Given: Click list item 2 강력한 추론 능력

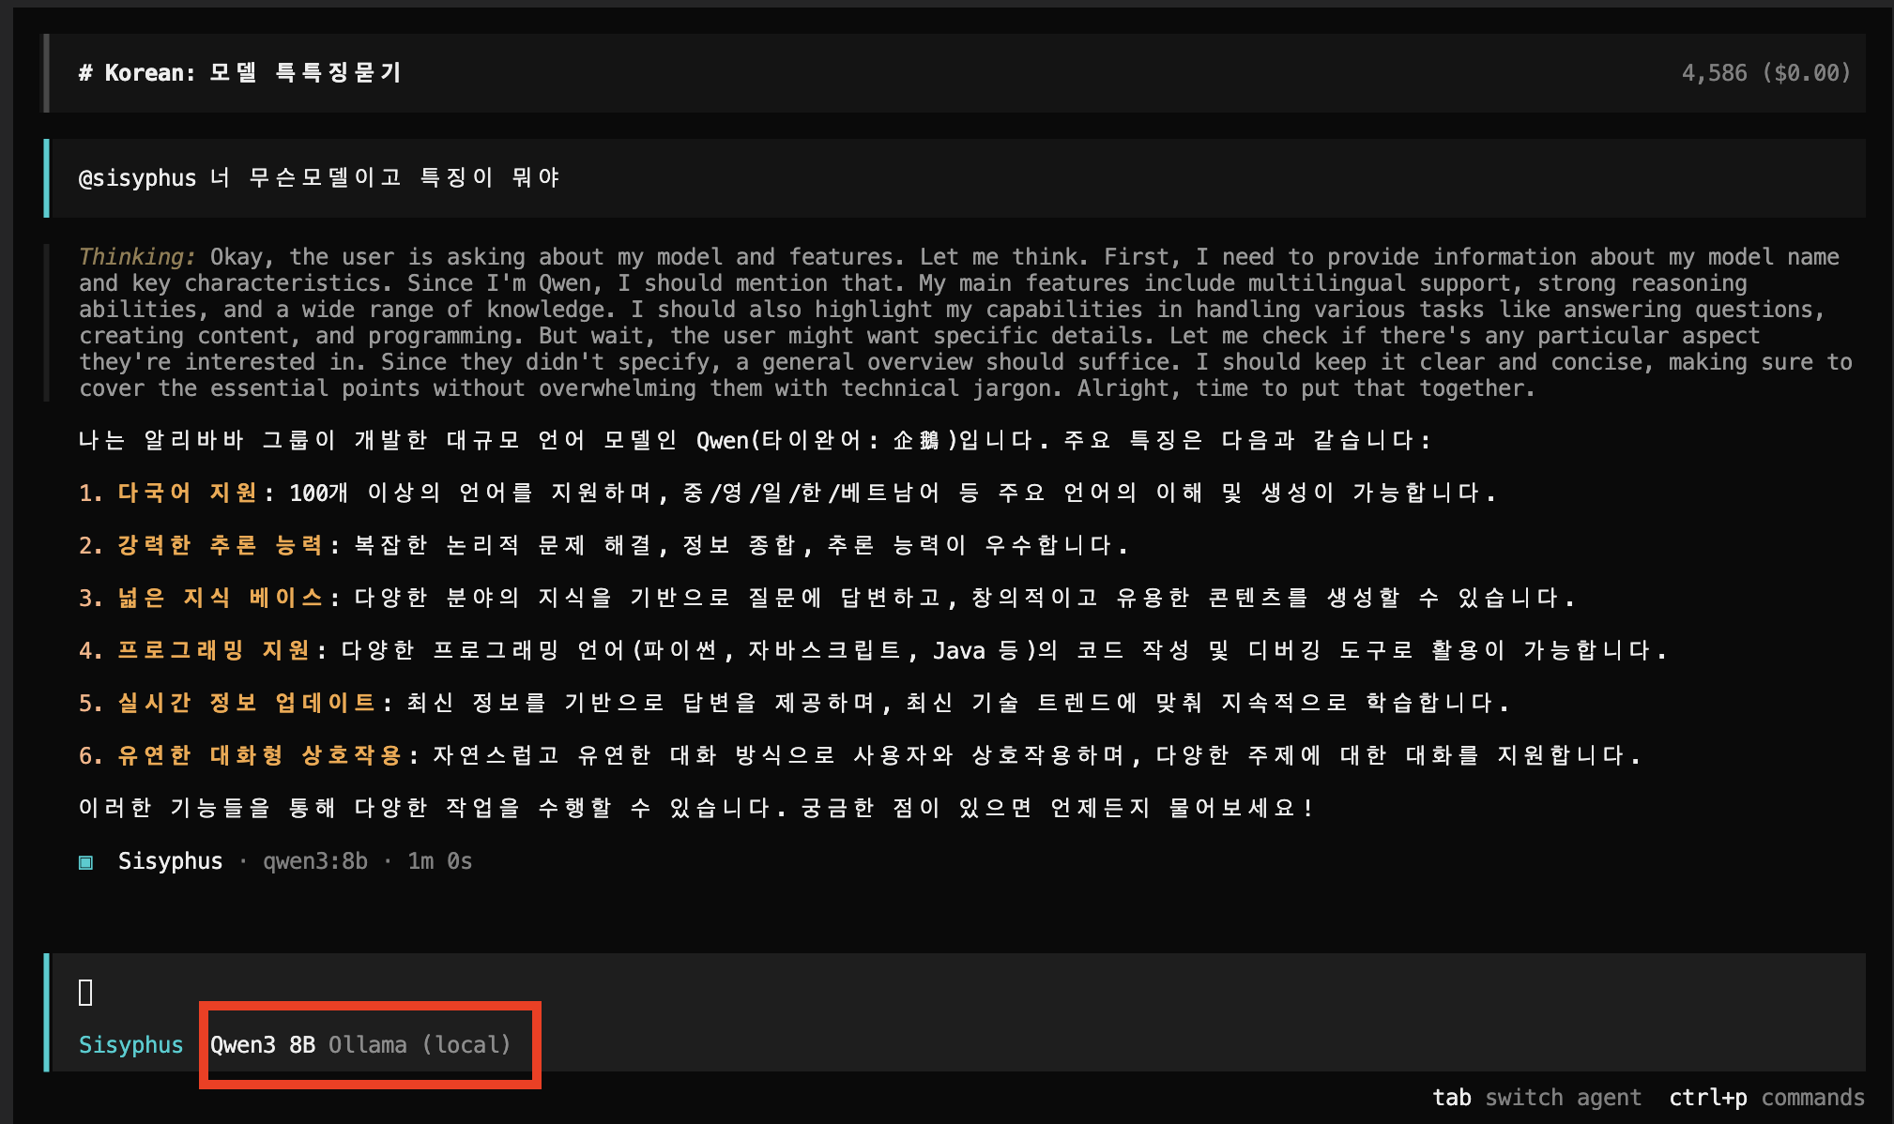Looking at the screenshot, I should pos(220,546).
